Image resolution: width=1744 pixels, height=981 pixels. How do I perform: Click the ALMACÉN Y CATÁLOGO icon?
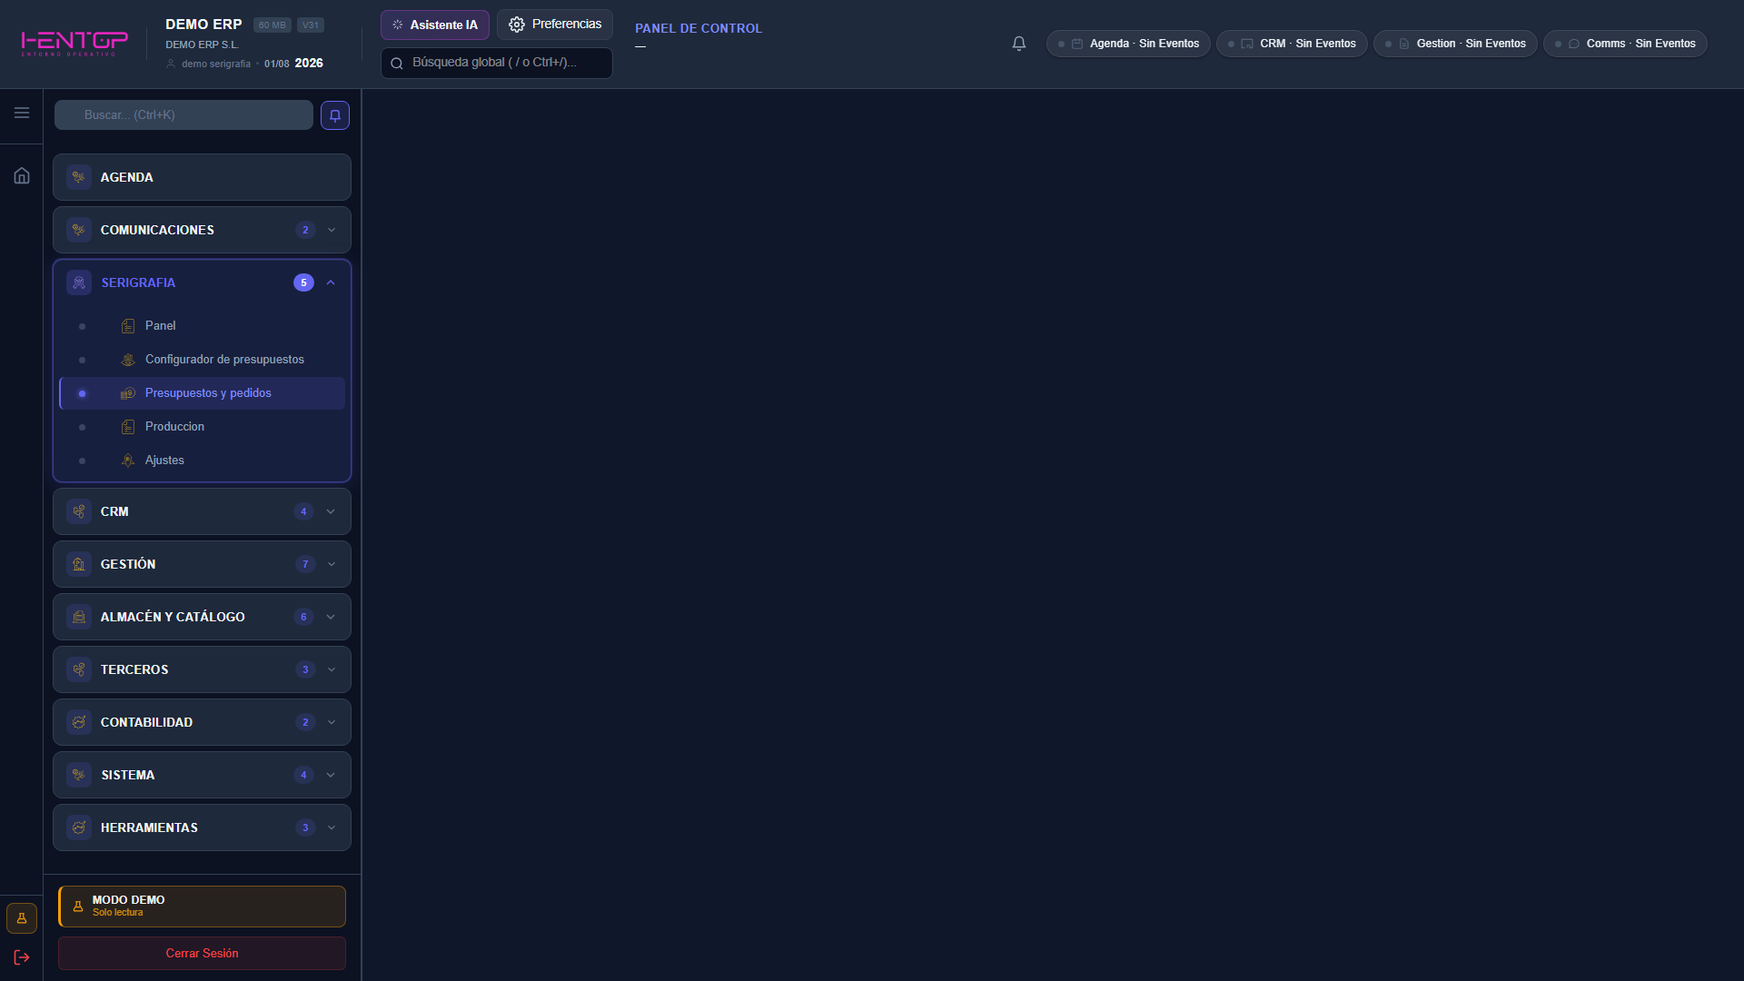coord(79,617)
